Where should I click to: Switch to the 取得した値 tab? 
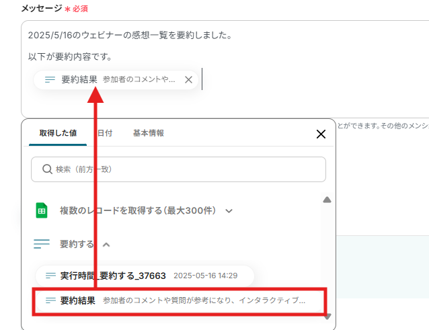point(58,133)
